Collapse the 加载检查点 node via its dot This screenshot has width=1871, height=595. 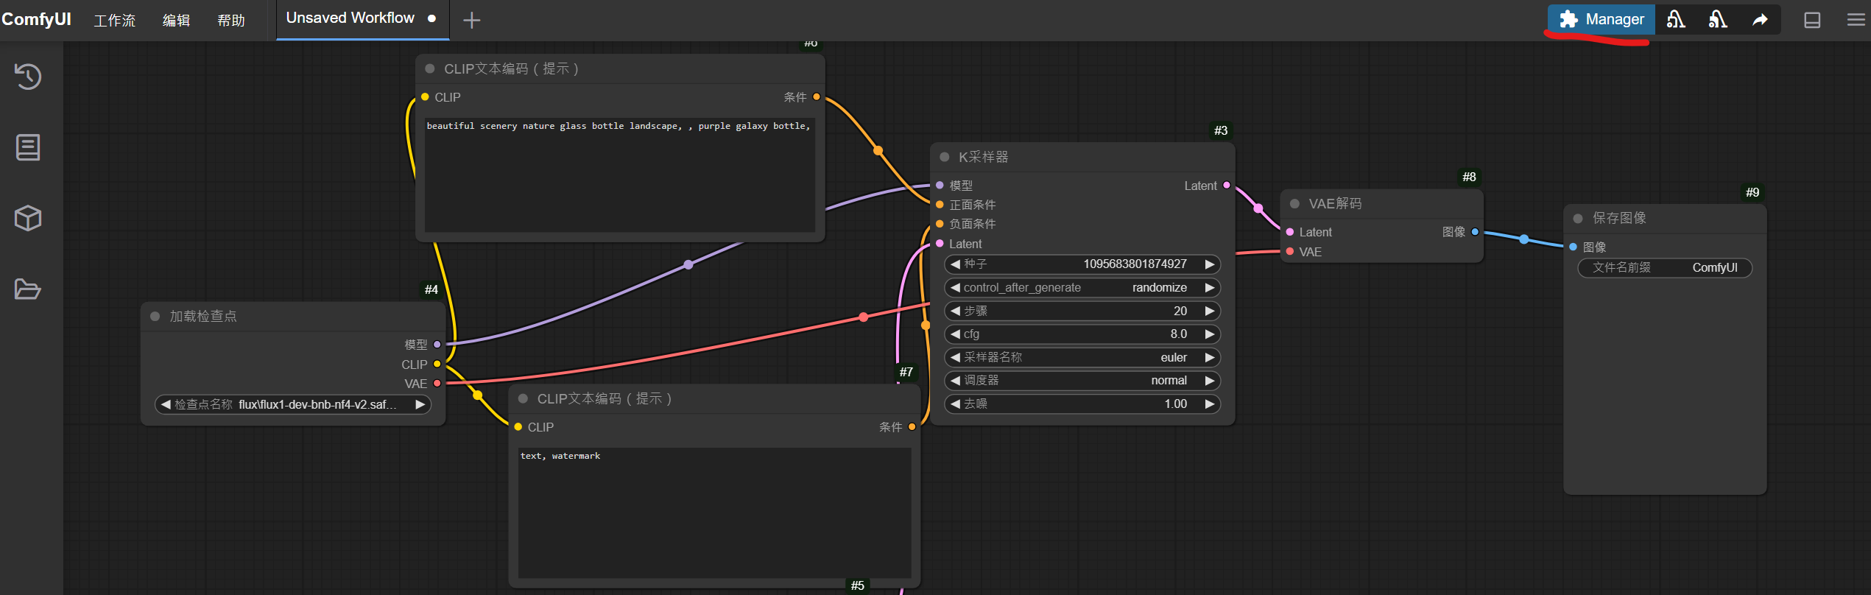point(155,316)
